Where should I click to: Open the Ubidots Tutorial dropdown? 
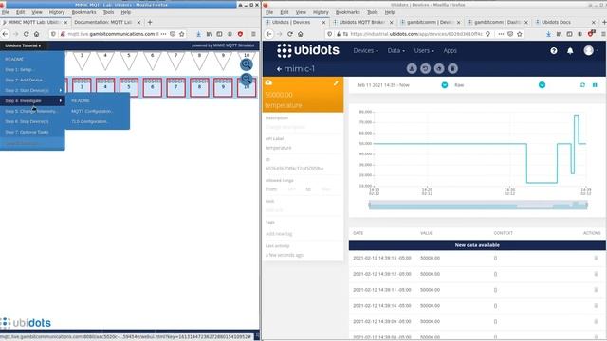point(23,45)
